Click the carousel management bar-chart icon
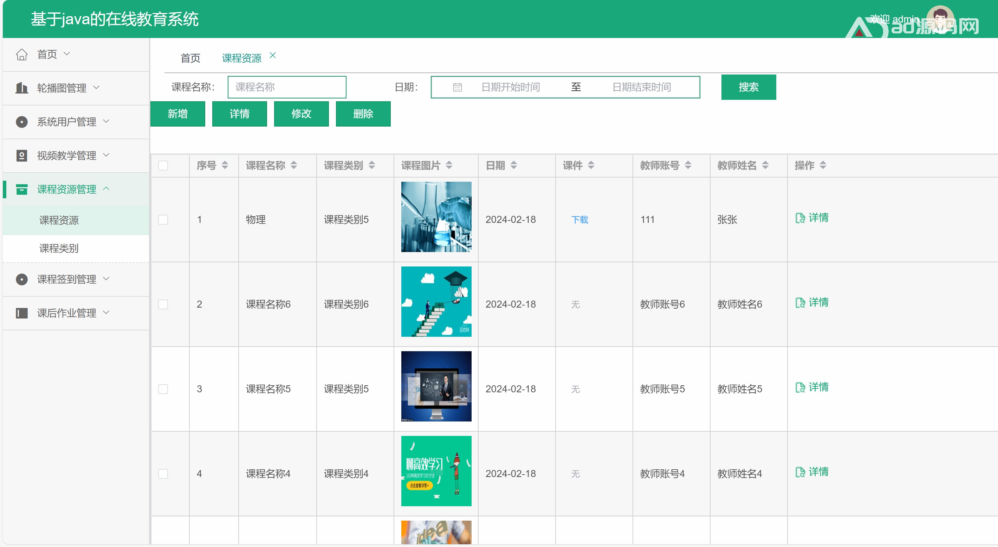This screenshot has height=547, width=998. tap(22, 88)
